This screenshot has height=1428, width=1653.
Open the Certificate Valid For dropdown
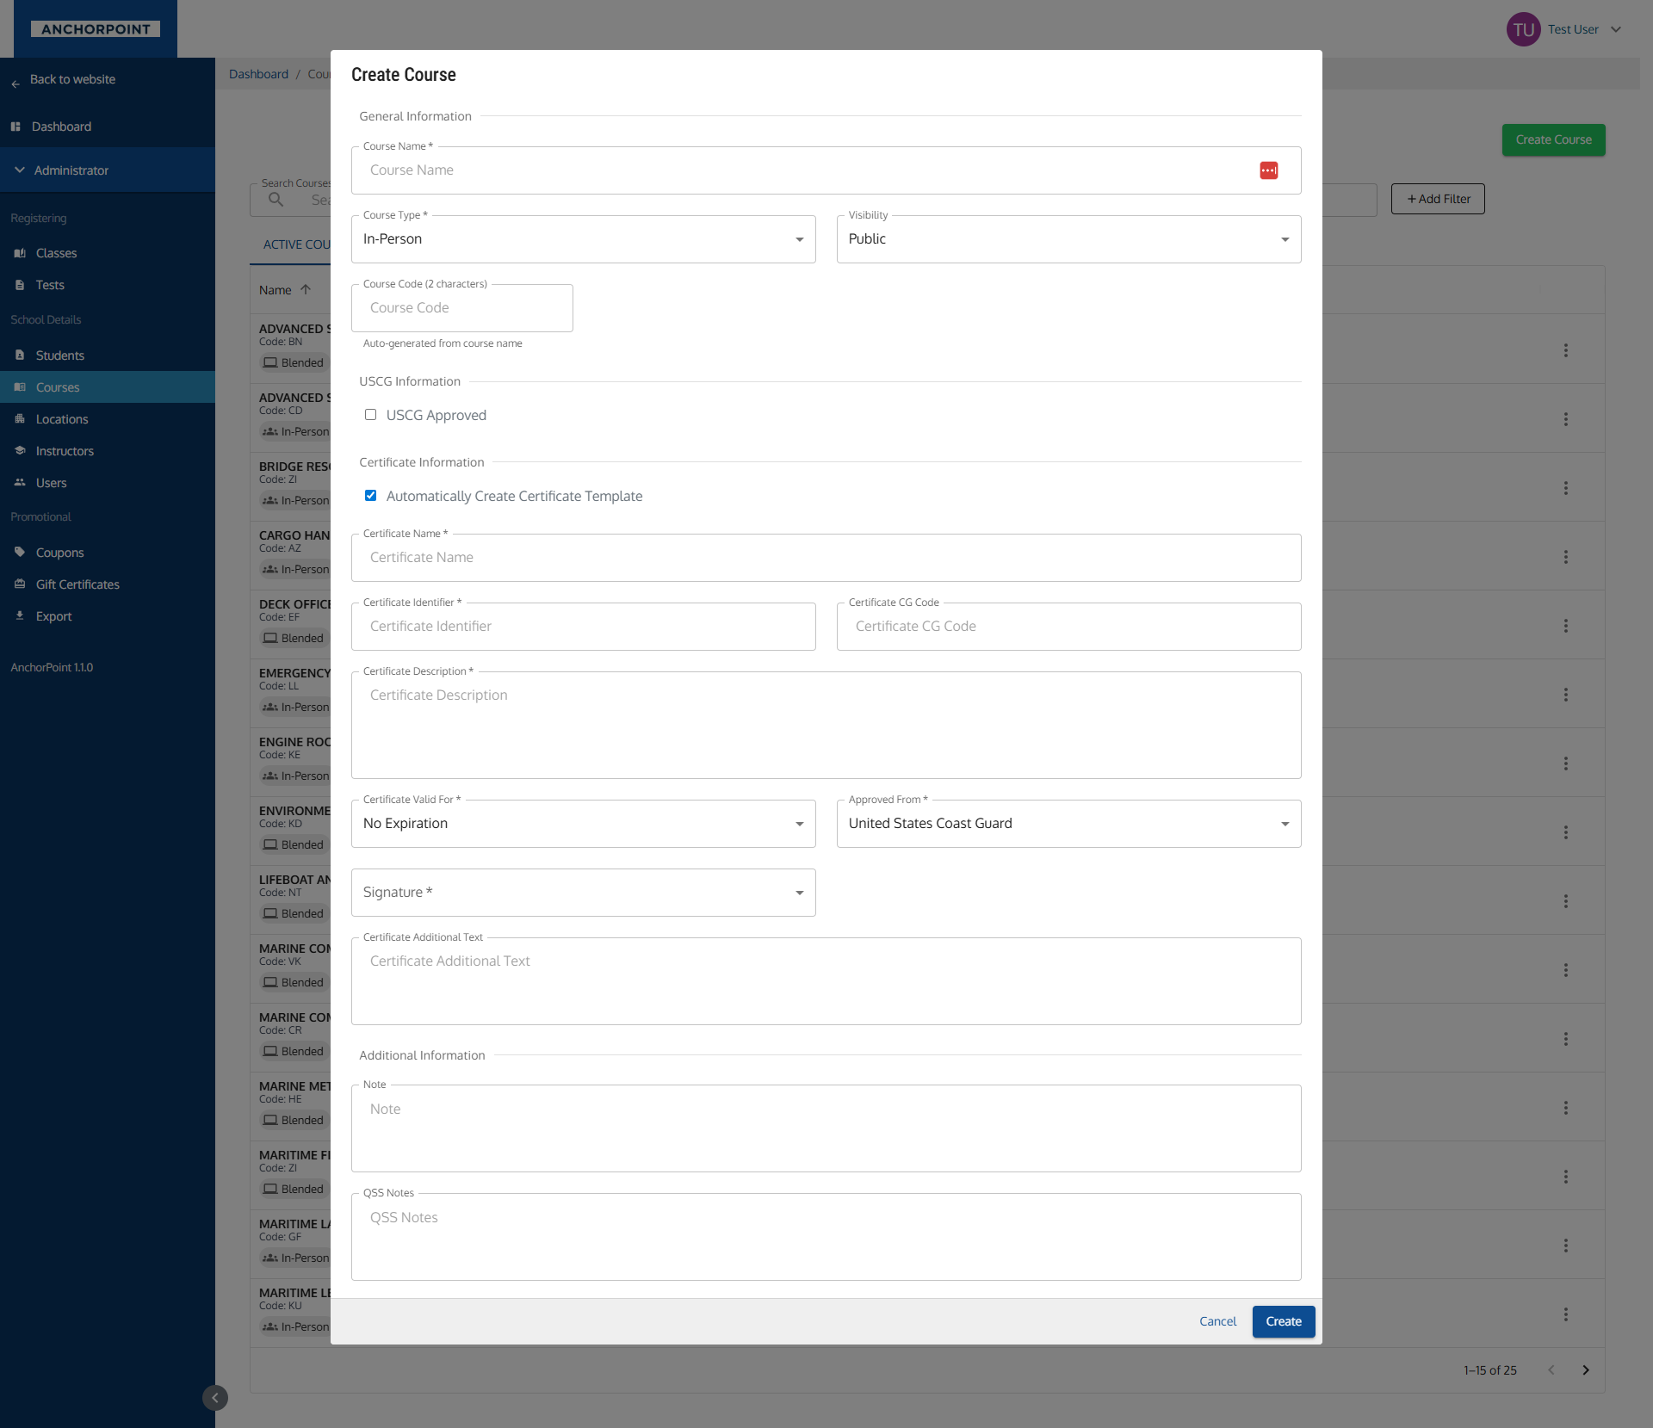click(x=583, y=824)
